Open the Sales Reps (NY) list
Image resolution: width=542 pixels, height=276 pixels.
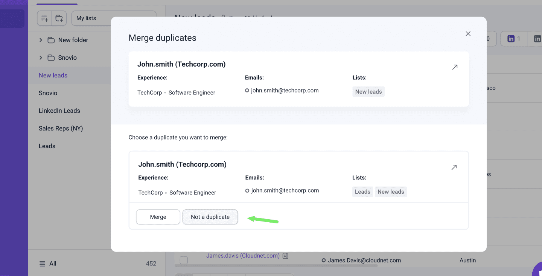(61, 128)
